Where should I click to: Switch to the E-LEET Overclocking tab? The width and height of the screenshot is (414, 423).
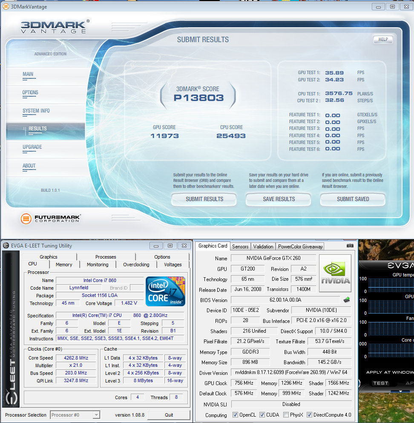[x=136, y=265]
